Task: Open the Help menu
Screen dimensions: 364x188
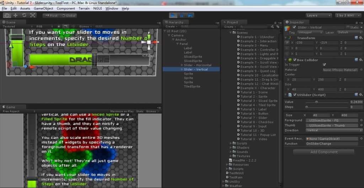Action: (x=125, y=8)
